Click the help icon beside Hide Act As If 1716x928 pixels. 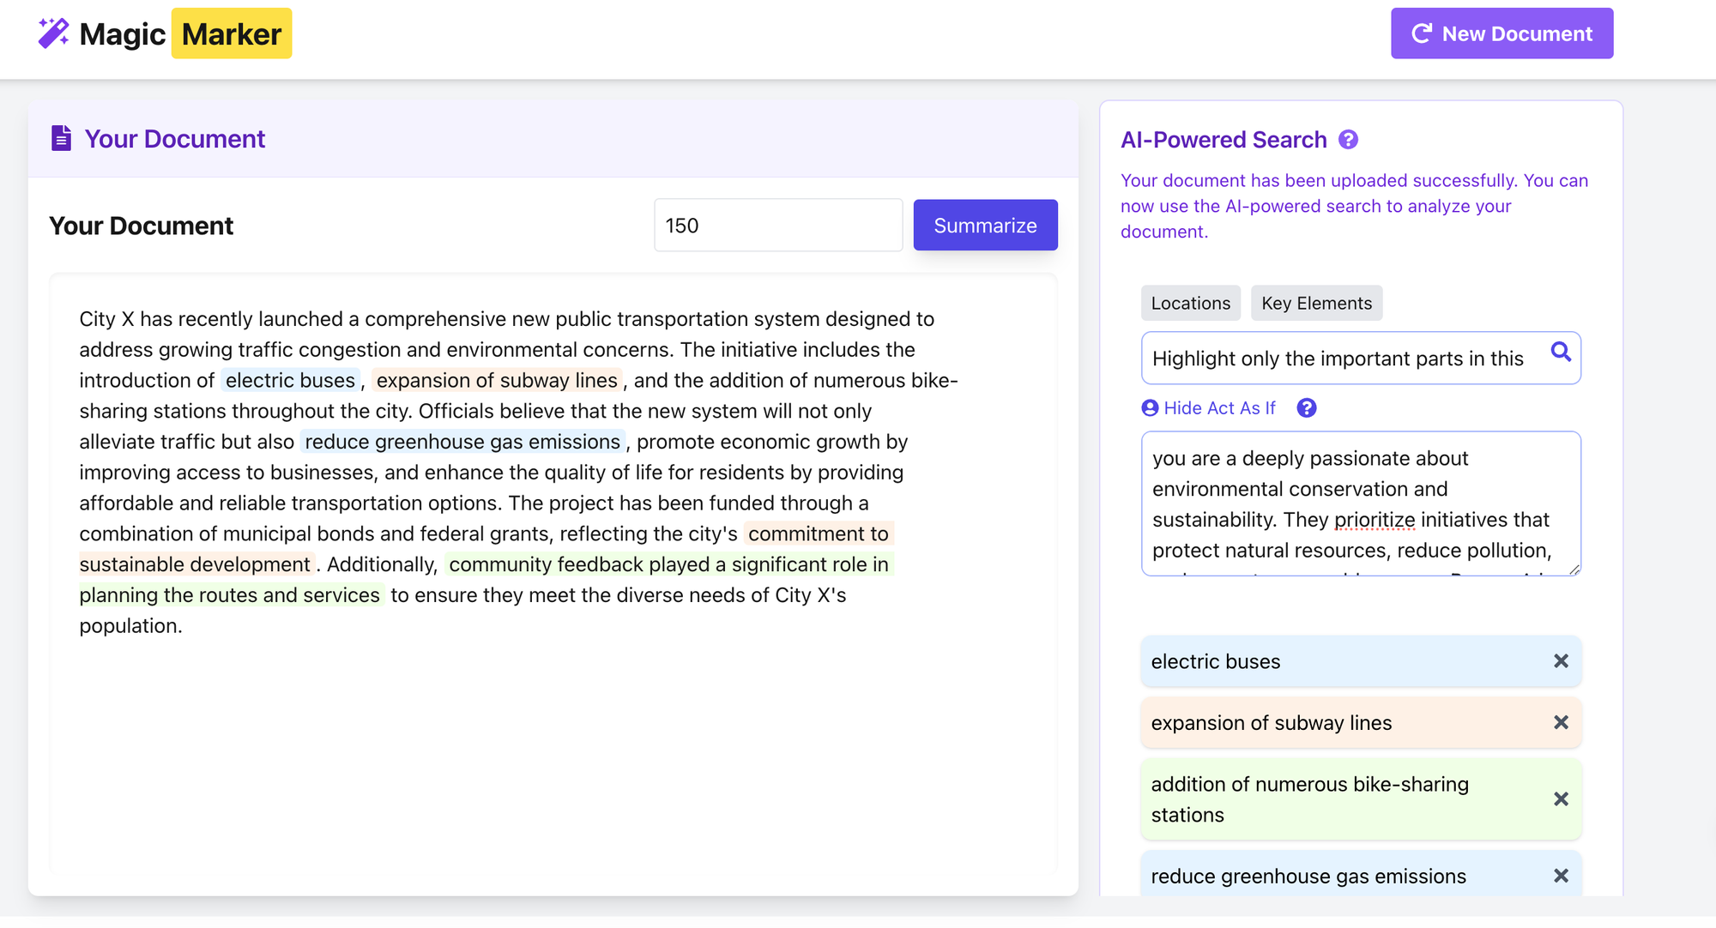click(x=1306, y=408)
